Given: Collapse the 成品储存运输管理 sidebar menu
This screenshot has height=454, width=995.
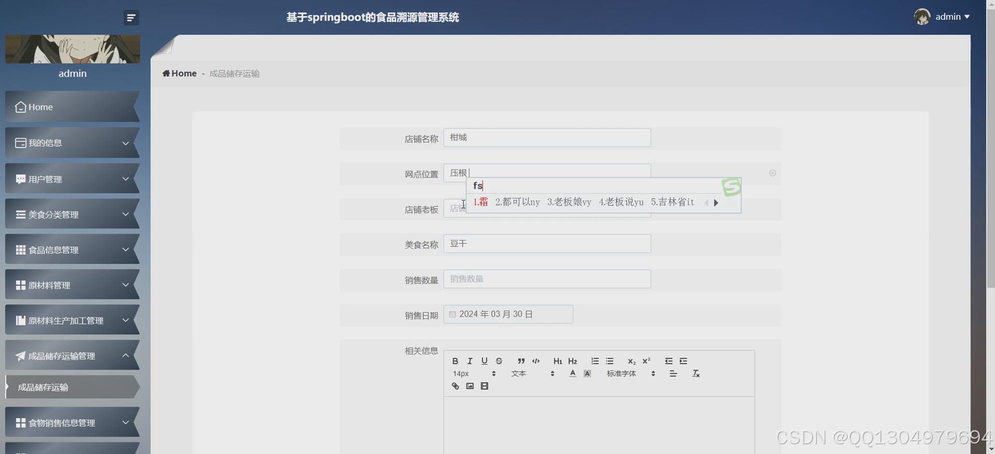Looking at the screenshot, I should 72,356.
